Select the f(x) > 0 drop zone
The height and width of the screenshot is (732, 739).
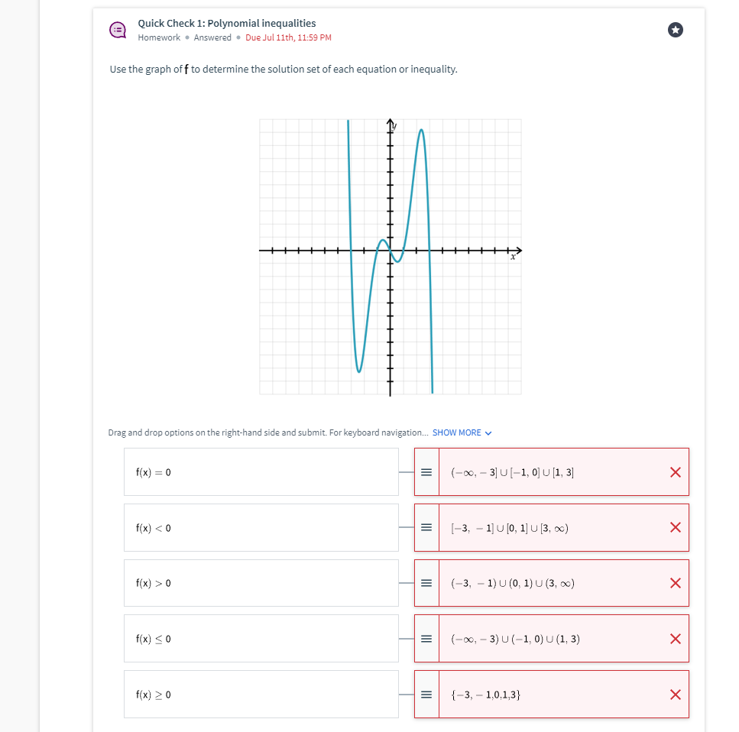tap(261, 582)
